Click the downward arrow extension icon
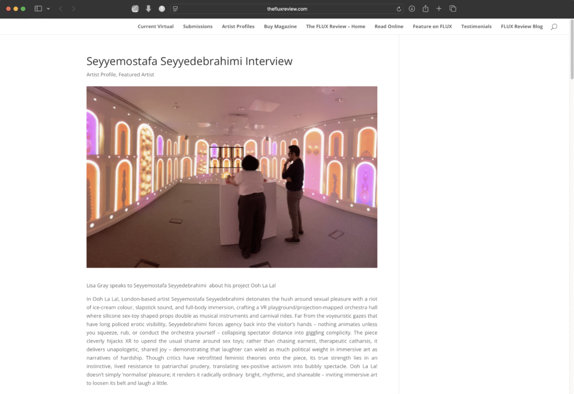The height and width of the screenshot is (394, 574). point(149,9)
